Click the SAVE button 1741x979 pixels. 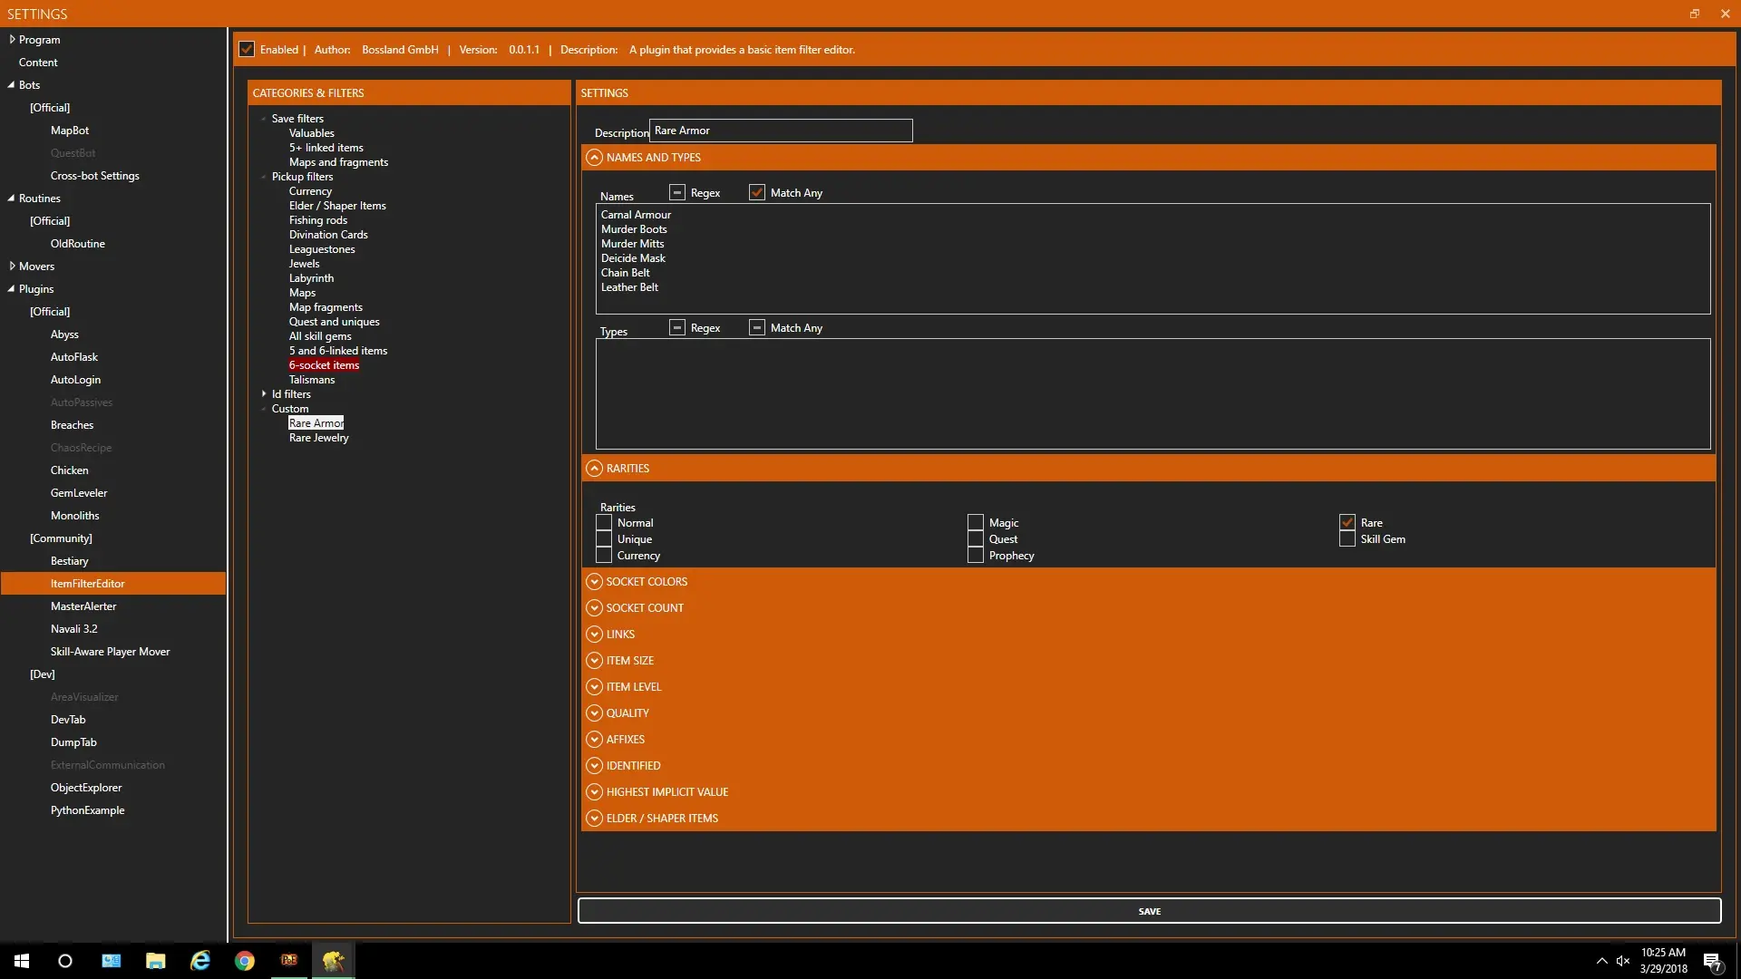(1149, 911)
